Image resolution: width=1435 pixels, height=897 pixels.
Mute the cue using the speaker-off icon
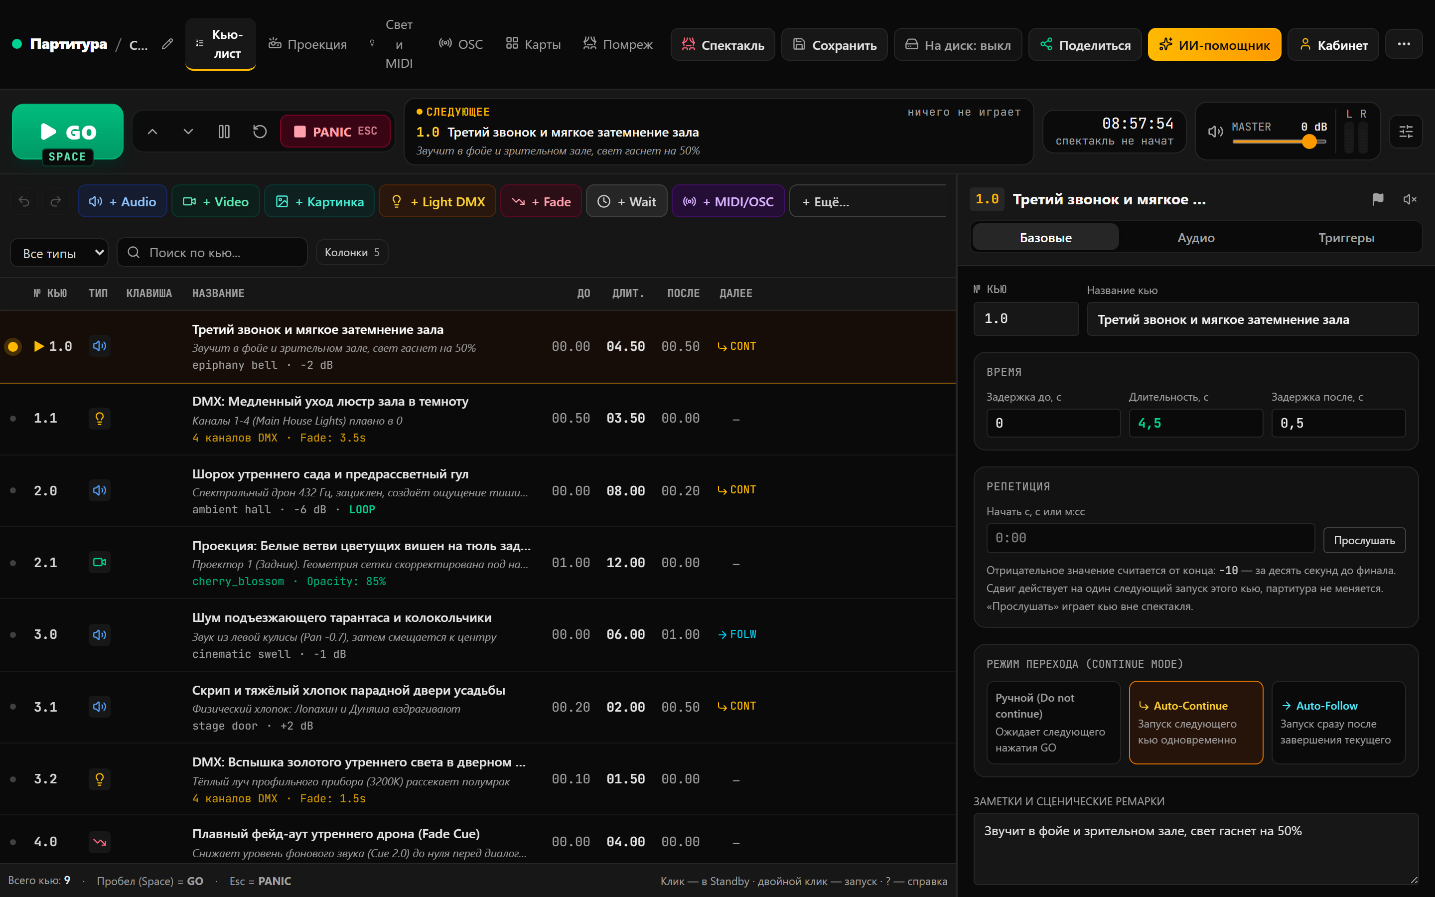pyautogui.click(x=1410, y=199)
